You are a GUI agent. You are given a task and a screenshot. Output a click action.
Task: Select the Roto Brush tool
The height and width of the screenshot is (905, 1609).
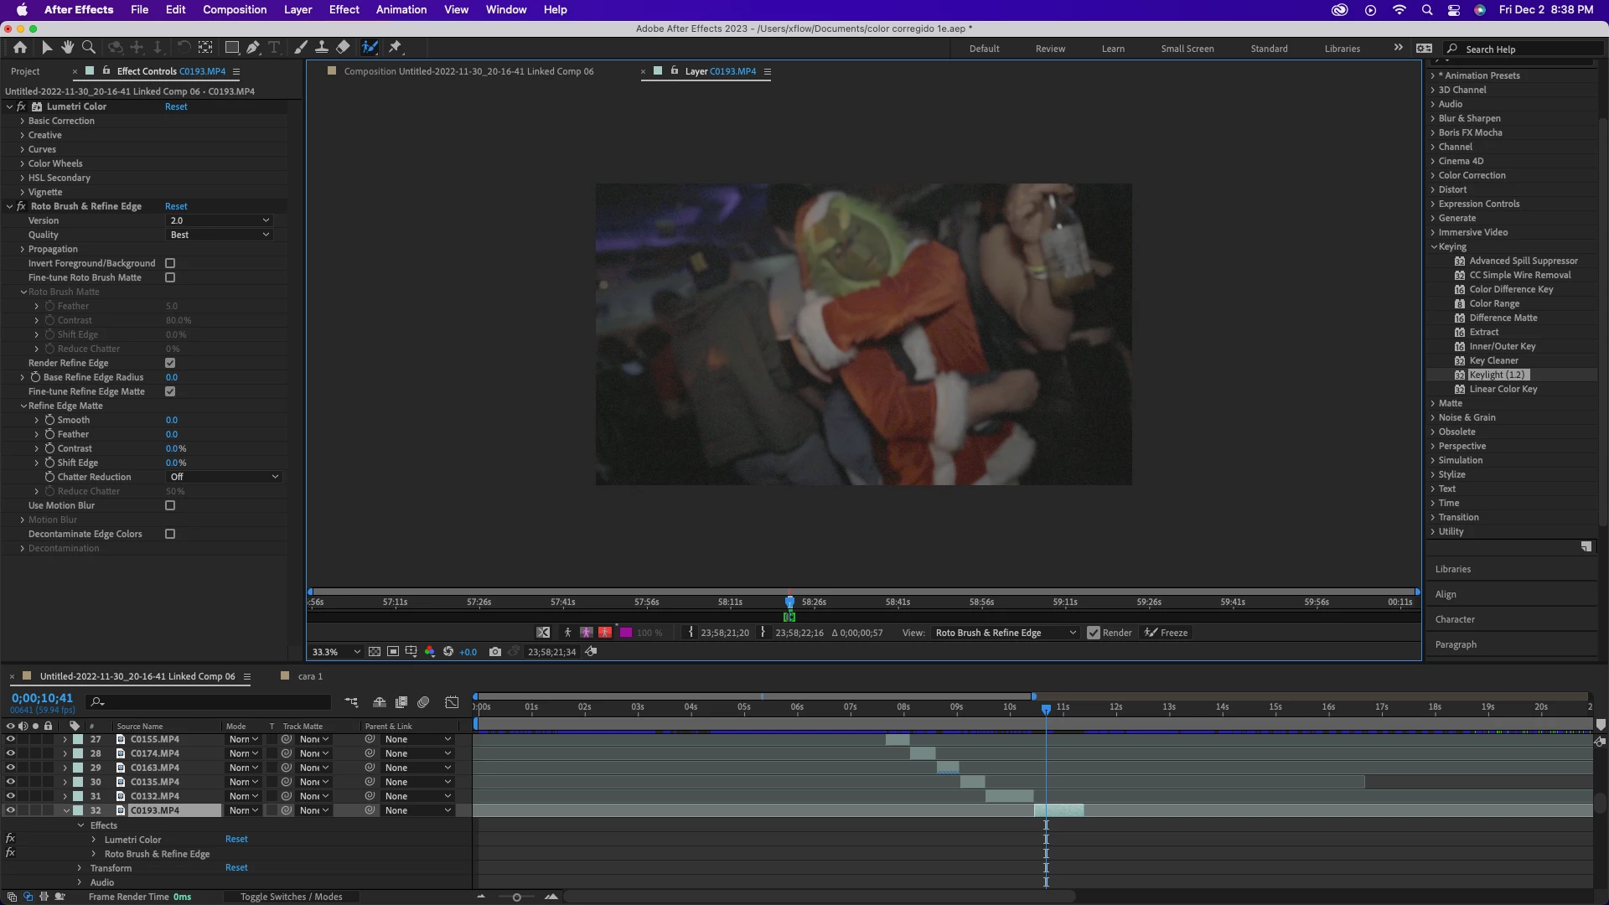(370, 48)
